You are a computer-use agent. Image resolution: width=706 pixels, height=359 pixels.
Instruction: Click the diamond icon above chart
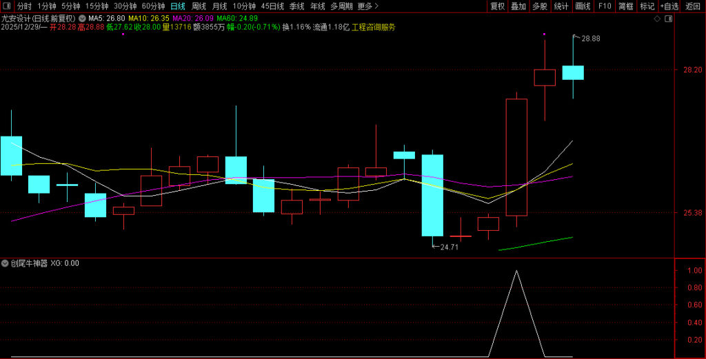click(x=656, y=19)
